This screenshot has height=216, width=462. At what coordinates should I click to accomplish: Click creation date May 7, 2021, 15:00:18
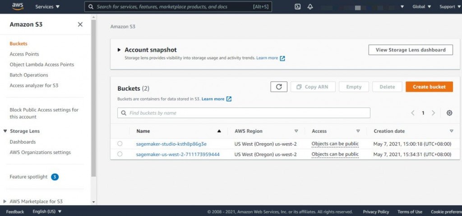(x=412, y=144)
